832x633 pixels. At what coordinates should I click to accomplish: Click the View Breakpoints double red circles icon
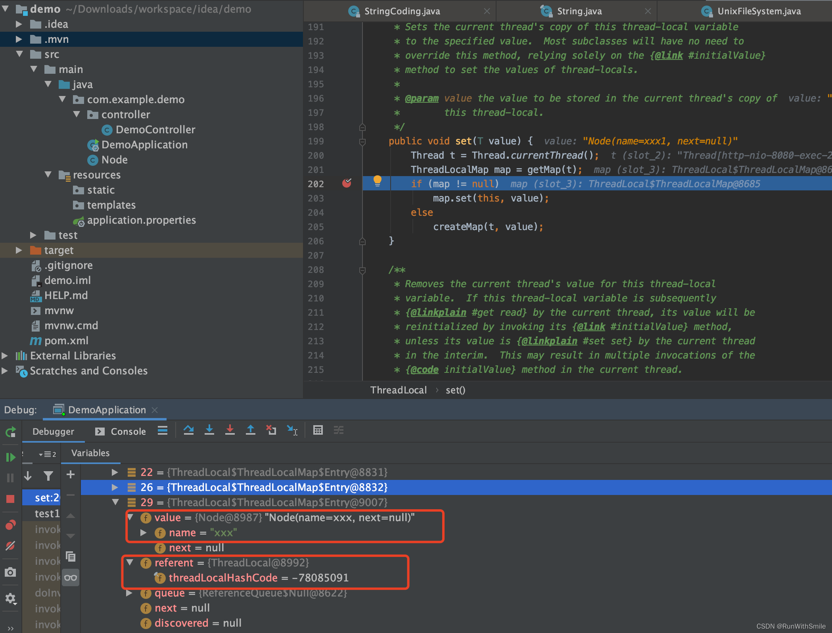click(11, 525)
